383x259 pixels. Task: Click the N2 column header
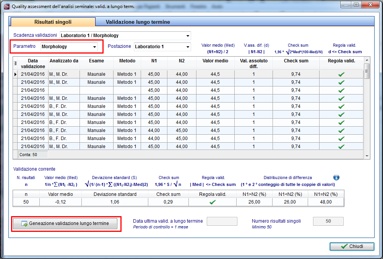click(x=182, y=64)
